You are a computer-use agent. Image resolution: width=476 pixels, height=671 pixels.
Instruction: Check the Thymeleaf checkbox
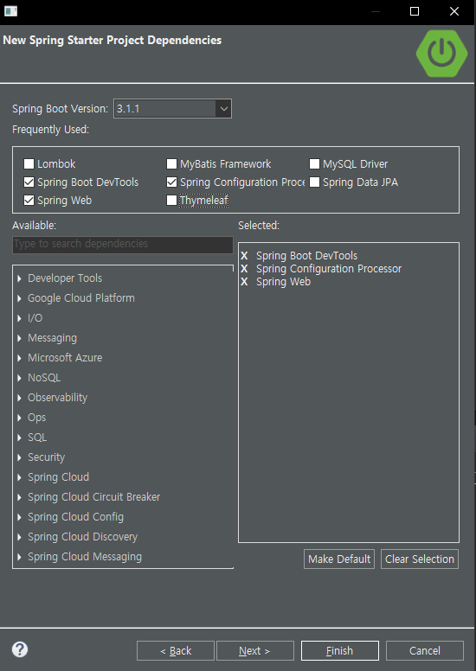(x=171, y=201)
